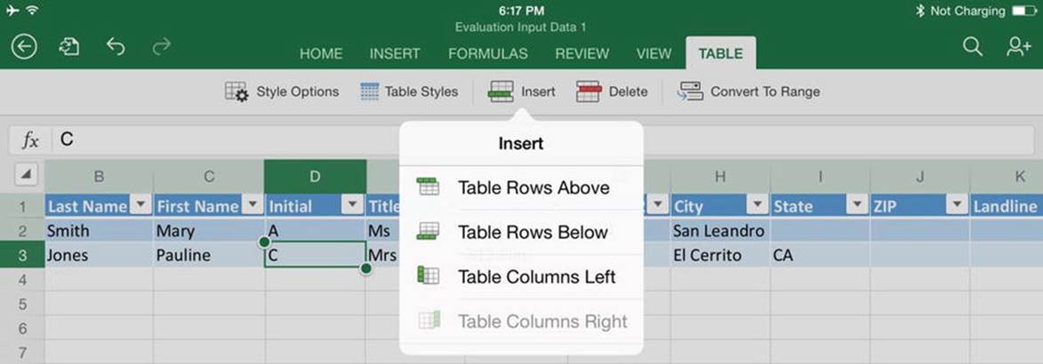1043x364 pixels.
Task: Select column J header
Action: coord(920,176)
